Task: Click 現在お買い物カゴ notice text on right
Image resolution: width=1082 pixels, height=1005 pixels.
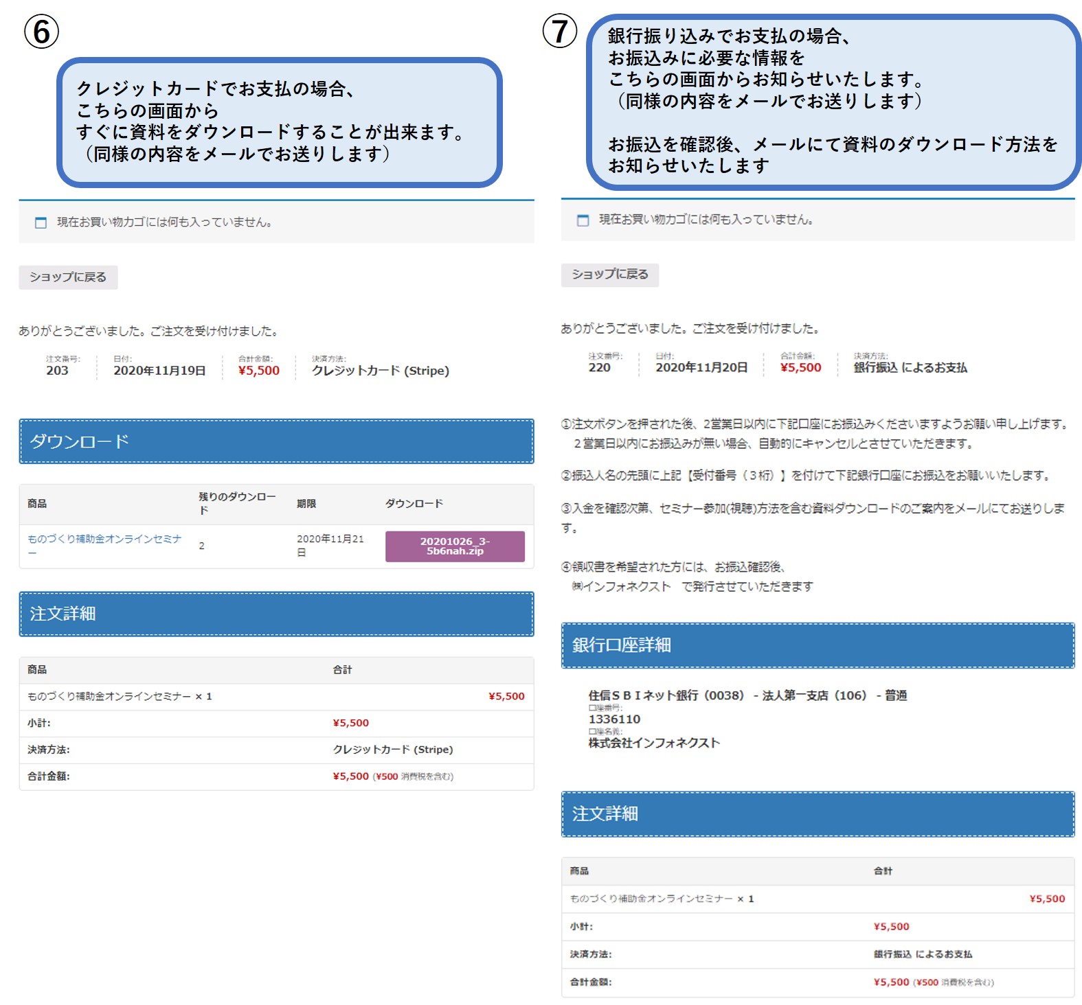Action: coord(706,220)
